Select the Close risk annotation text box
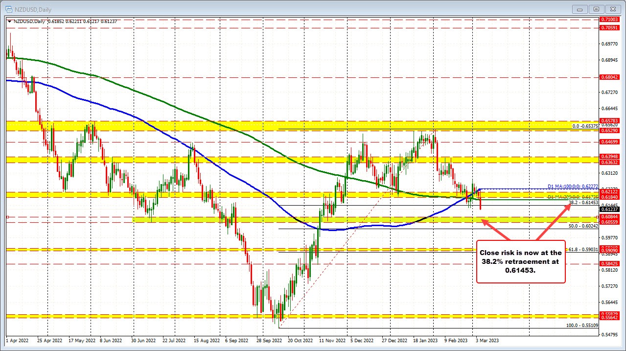 tap(521, 261)
